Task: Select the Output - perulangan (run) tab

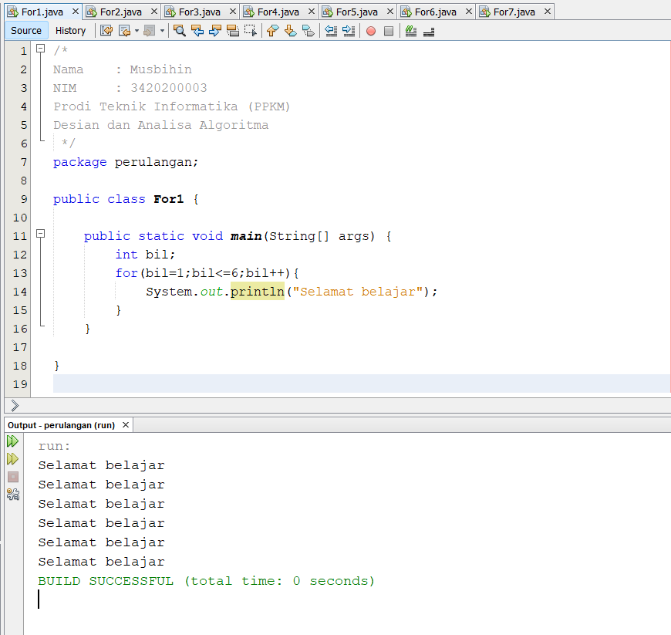Action: point(61,425)
